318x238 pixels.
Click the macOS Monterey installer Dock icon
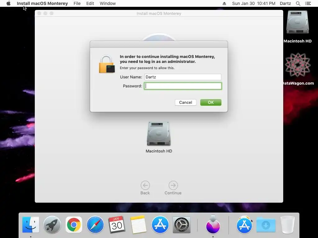(213, 224)
